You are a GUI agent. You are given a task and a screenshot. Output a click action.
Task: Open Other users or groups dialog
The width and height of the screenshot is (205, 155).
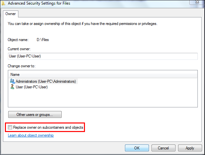click(34, 115)
